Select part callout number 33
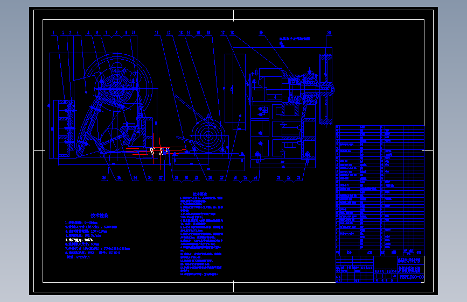 click(150, 178)
